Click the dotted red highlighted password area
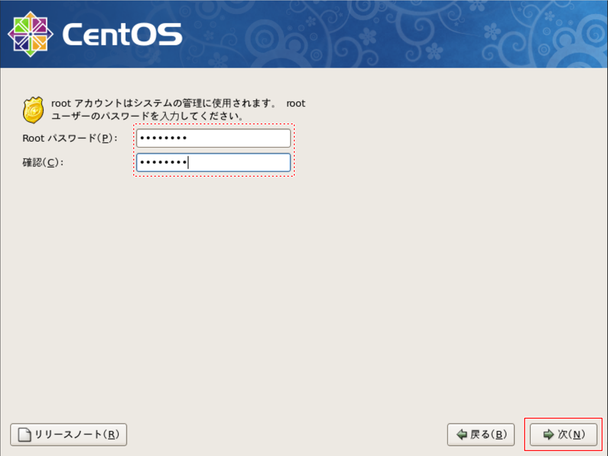The image size is (608, 456). tap(214, 150)
